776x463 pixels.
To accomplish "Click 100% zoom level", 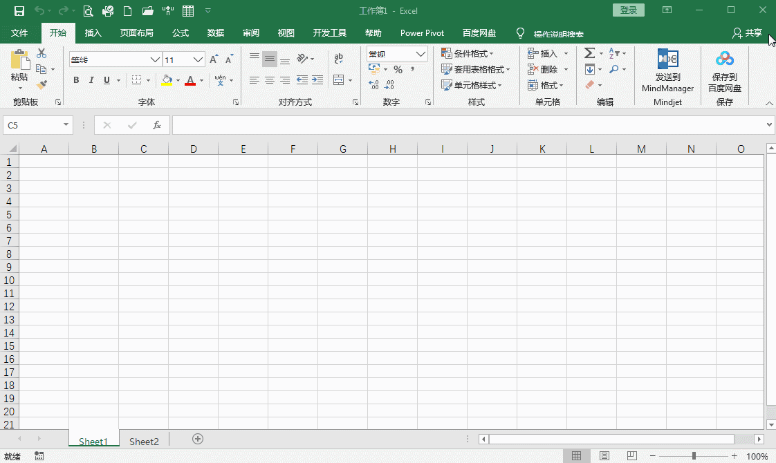I will 757,456.
